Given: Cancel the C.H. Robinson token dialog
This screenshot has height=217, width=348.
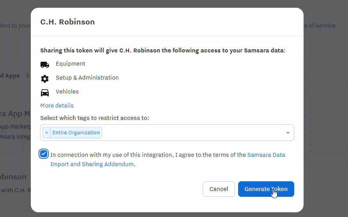Looking at the screenshot, I should click(x=219, y=189).
